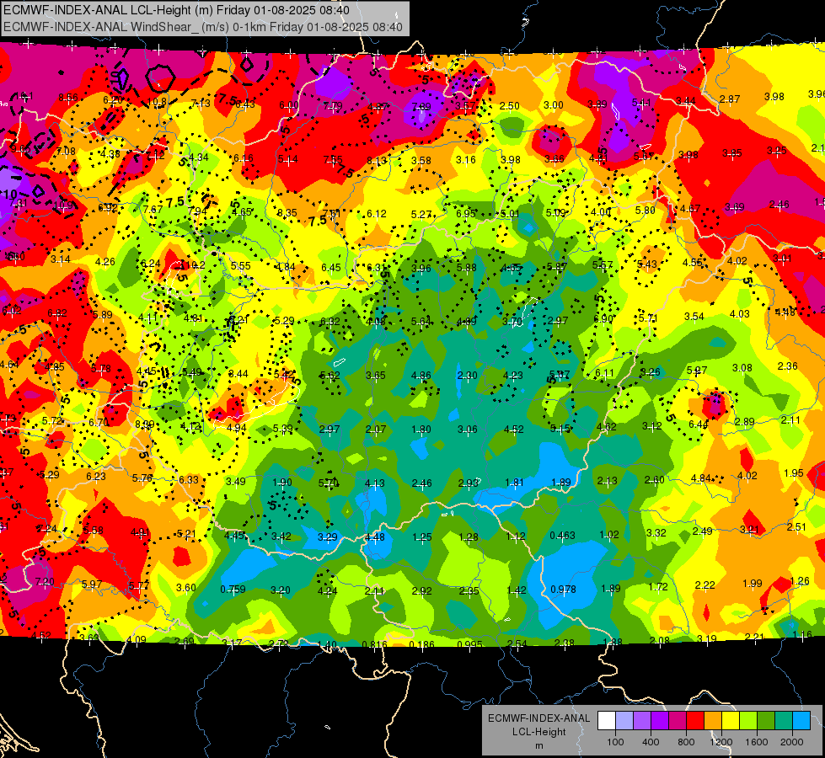Click the 0.759 wind shear value
The height and width of the screenshot is (758, 825).
233,590
